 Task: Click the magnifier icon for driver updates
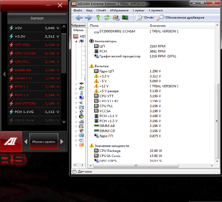pos(161,18)
